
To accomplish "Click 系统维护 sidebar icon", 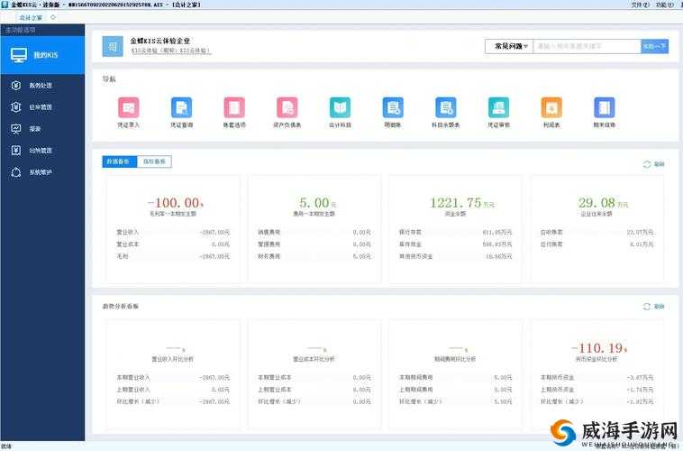I will point(16,172).
